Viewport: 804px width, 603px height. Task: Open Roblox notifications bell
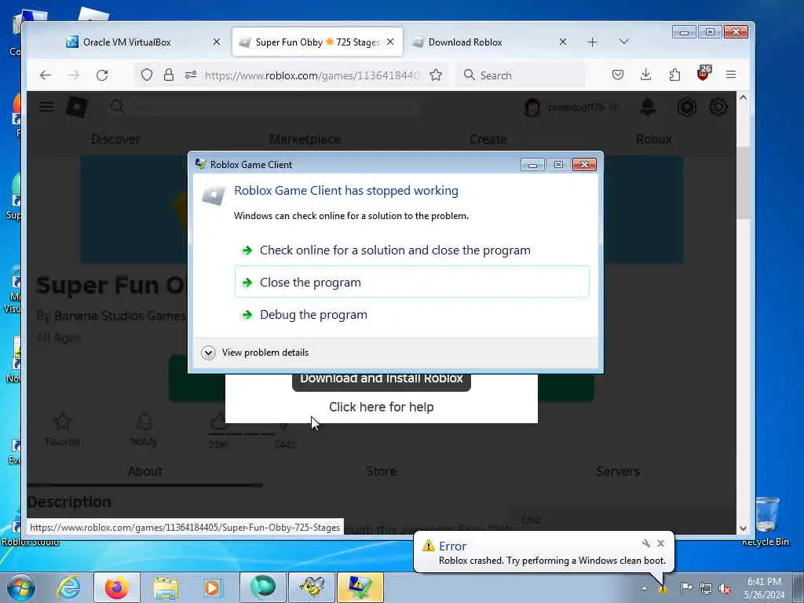[648, 107]
